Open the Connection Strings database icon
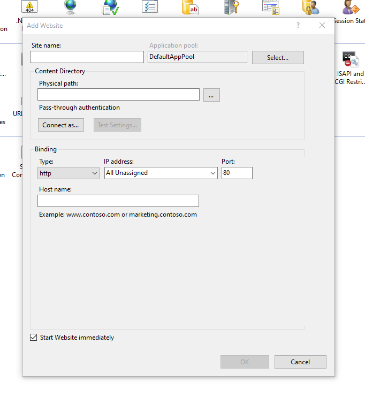 [190, 7]
